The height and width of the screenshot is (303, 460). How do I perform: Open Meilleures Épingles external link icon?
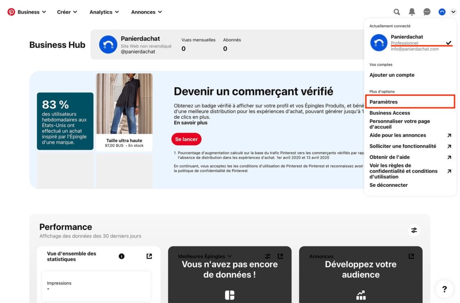coord(280,256)
